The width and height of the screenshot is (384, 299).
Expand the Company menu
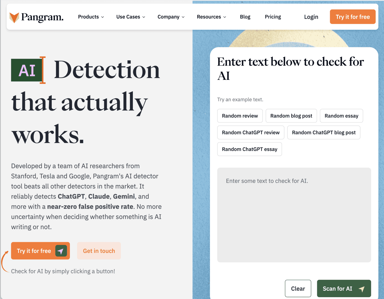(171, 17)
